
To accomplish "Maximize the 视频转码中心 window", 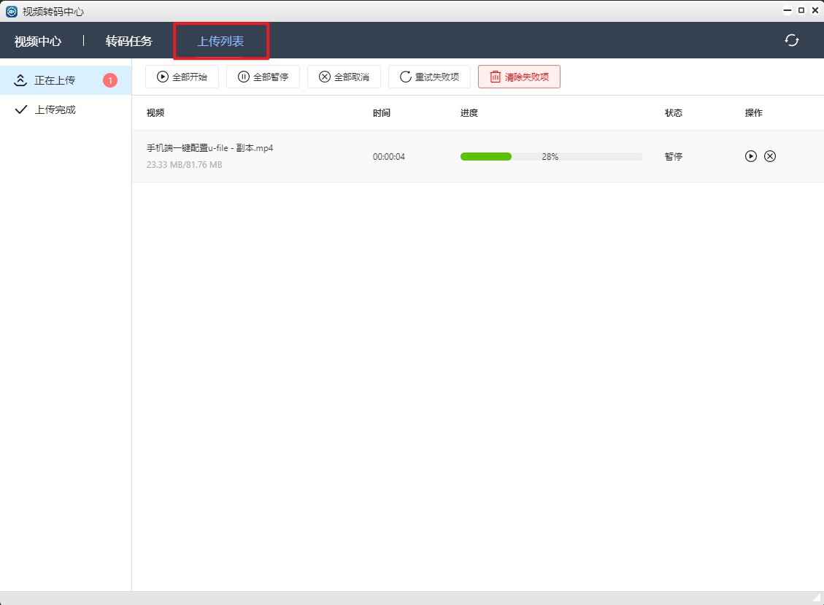I will click(801, 10).
